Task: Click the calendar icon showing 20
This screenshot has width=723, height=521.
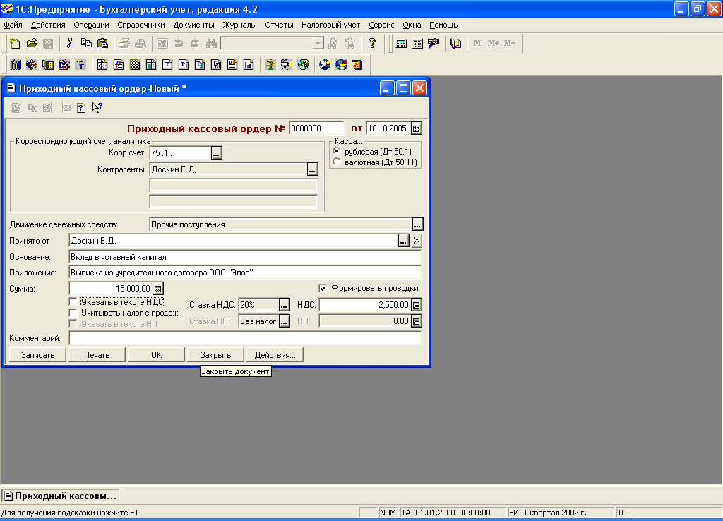Action: pyautogui.click(x=357, y=65)
